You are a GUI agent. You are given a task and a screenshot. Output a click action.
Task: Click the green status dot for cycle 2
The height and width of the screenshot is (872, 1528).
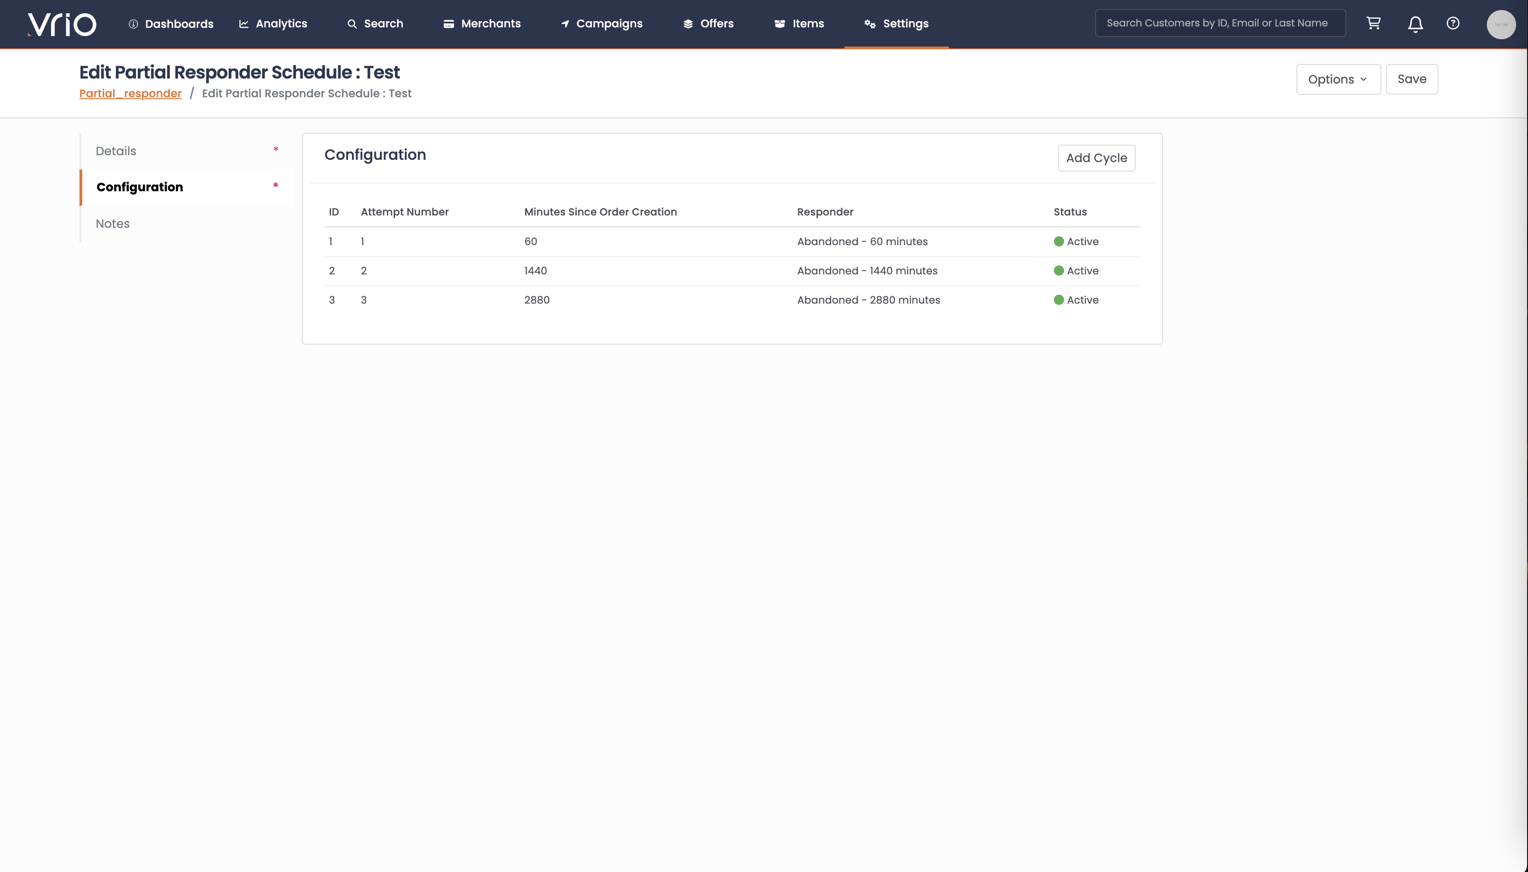coord(1059,271)
